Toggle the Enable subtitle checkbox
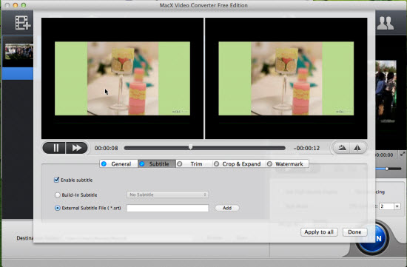Image resolution: width=407 pixels, height=267 pixels. coord(56,180)
